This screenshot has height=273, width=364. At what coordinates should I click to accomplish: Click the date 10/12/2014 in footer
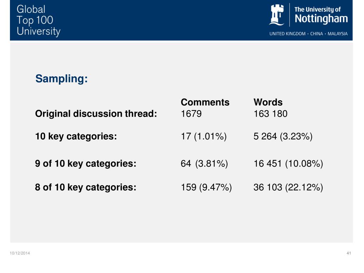point(20,253)
